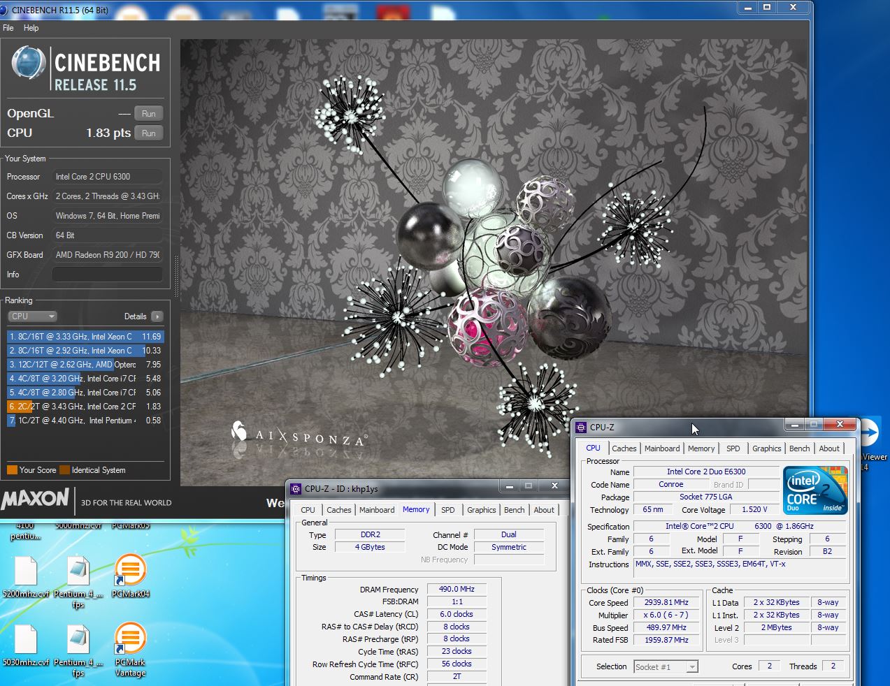Select Pentium_4 fps file beside PCMark04
This screenshot has width=890, height=686.
(78, 582)
